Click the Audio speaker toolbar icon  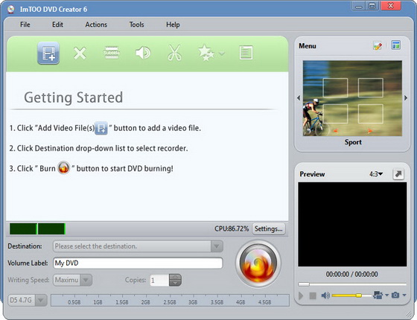point(143,53)
